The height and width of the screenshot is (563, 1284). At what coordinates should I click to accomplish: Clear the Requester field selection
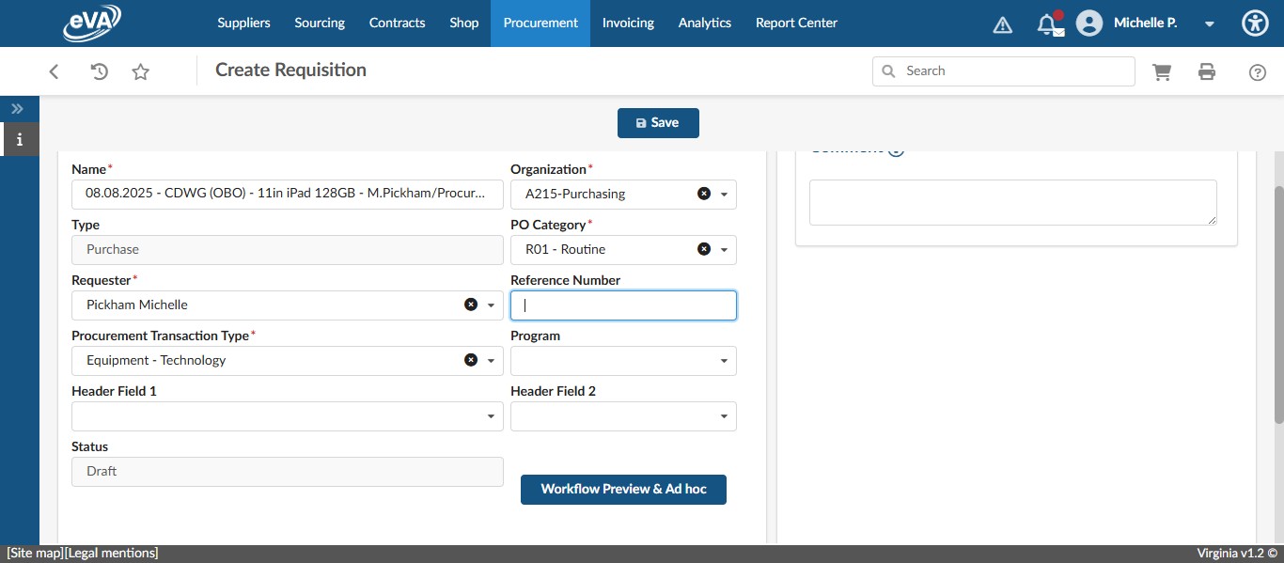click(471, 304)
